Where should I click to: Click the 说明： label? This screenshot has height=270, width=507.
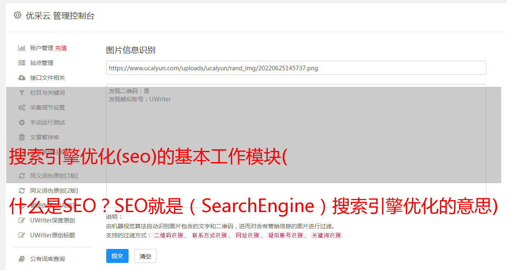coord(114,217)
